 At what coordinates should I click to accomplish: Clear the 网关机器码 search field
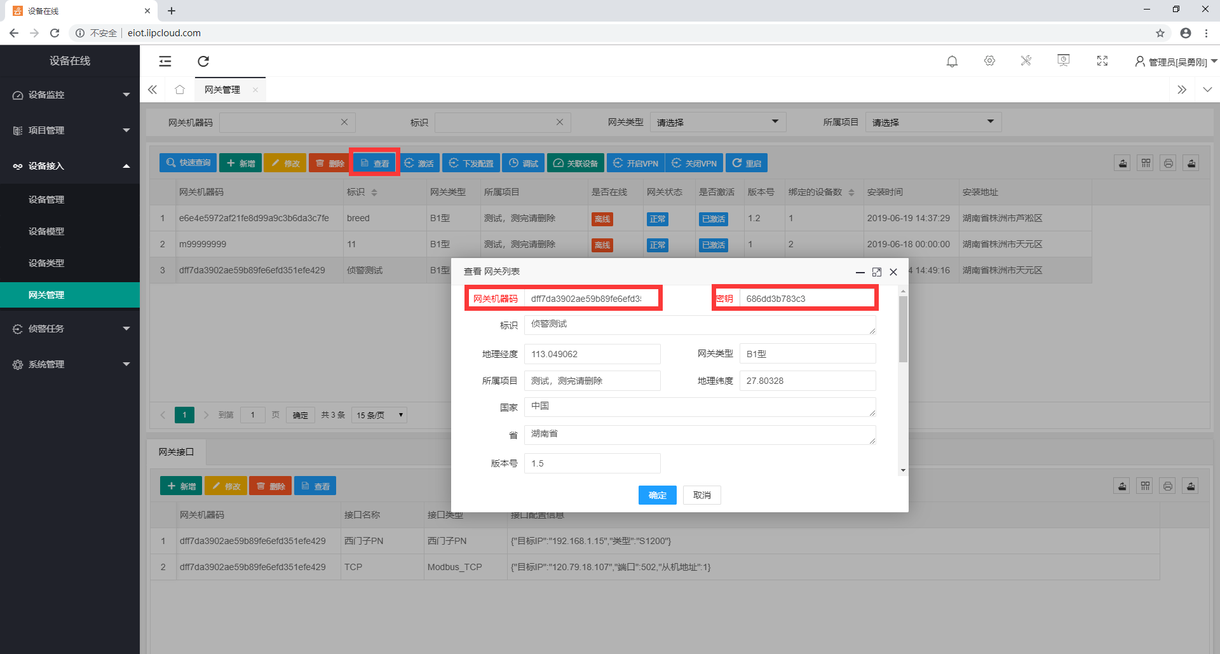[344, 122]
